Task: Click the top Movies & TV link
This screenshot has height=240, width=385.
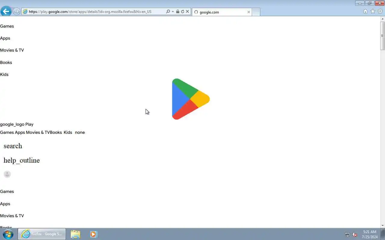Action: click(12, 50)
